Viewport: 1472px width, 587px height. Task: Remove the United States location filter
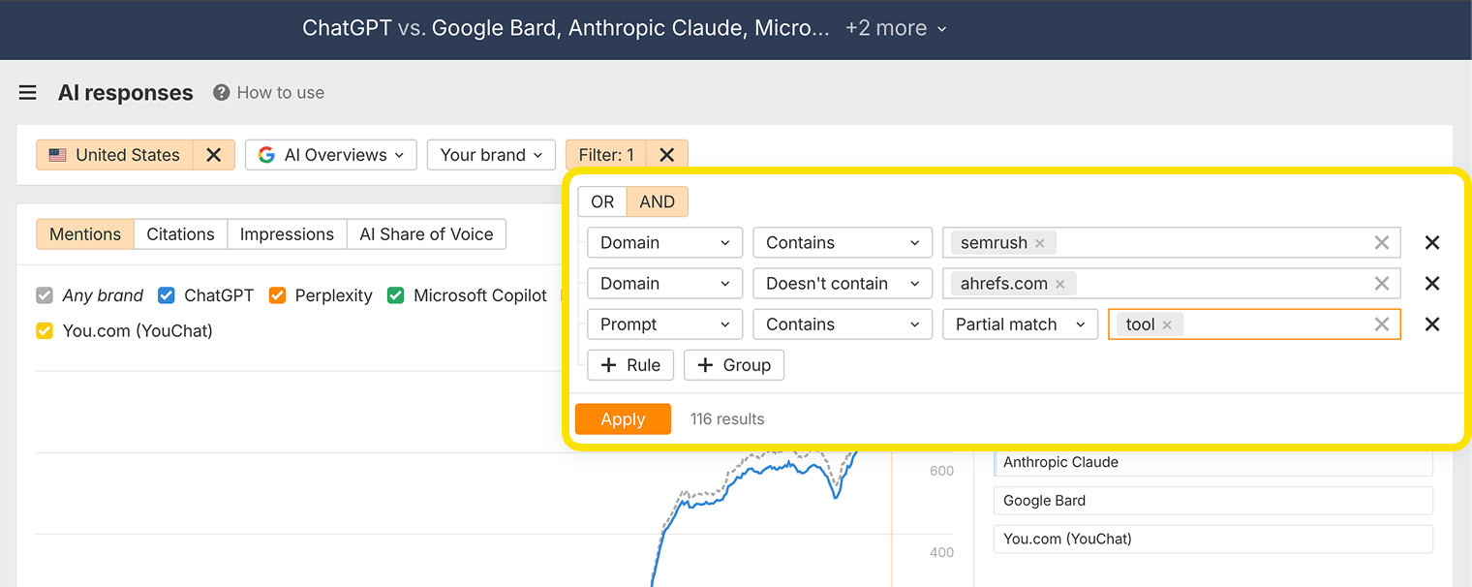[214, 154]
